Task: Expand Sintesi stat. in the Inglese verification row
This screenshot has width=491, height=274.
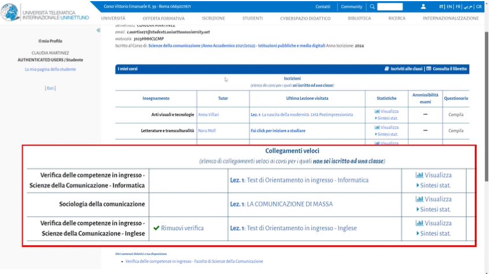Action: (434, 234)
